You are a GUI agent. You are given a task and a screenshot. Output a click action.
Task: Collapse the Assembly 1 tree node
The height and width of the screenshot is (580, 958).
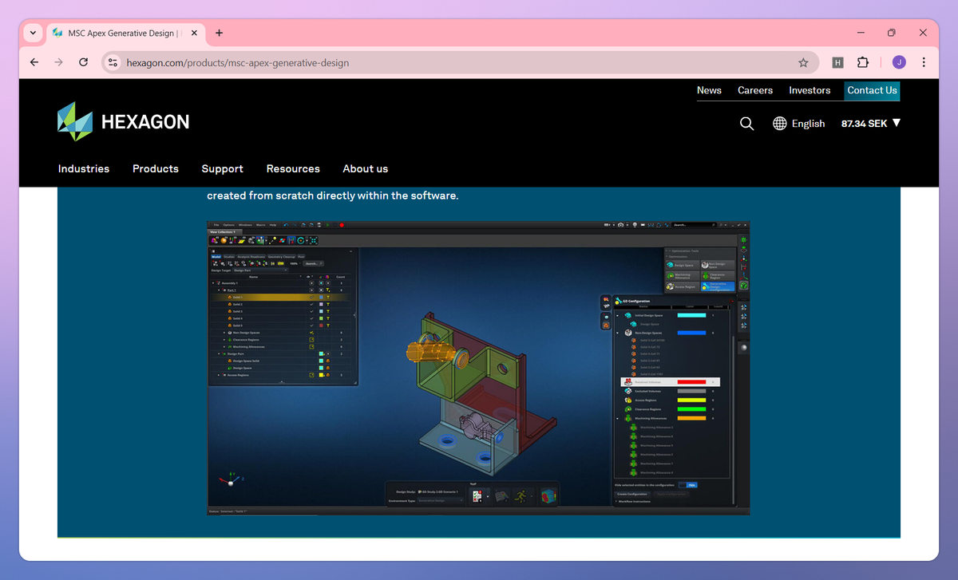pyautogui.click(x=213, y=283)
